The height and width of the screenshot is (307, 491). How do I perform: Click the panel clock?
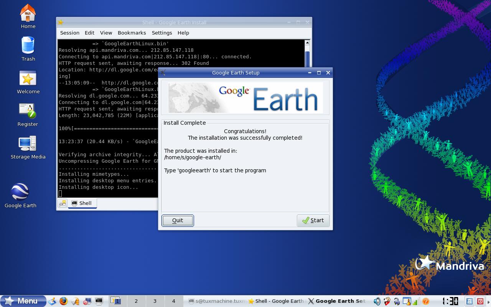pos(450,301)
